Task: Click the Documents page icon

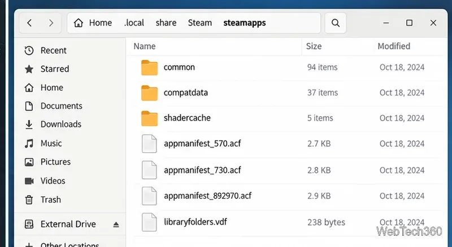Action: coord(29,106)
